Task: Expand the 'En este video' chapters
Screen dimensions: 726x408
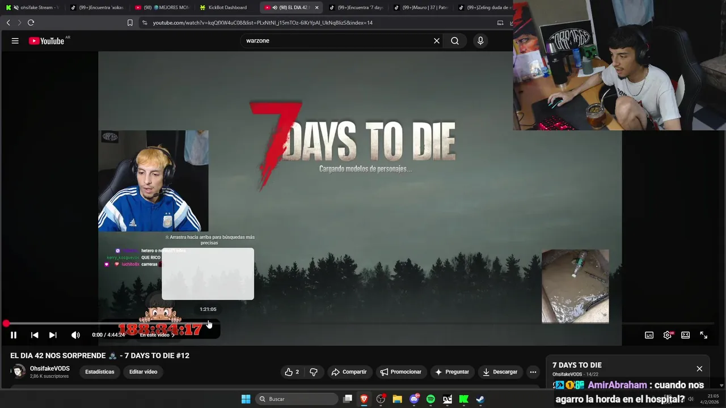Action: coord(157,335)
